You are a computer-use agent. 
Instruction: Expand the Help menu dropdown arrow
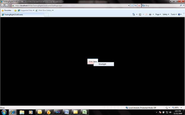(x=181, y=14)
